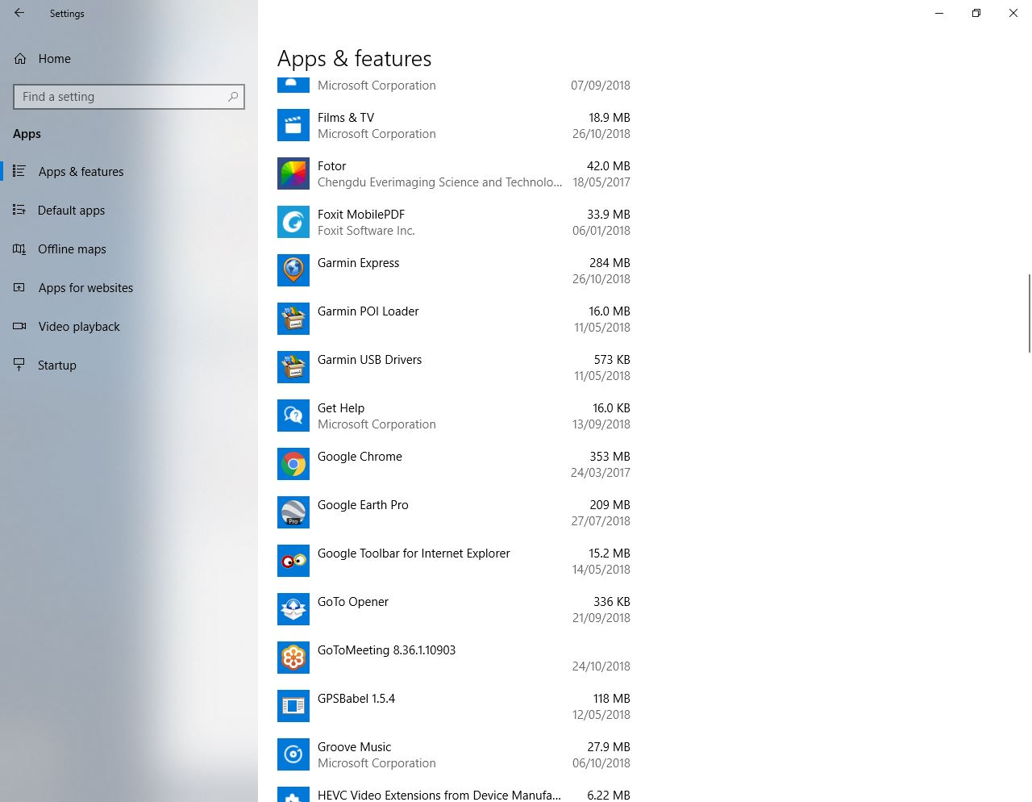Click the Groove Music icon
Viewport: 1032px width, 802px height.
[293, 754]
